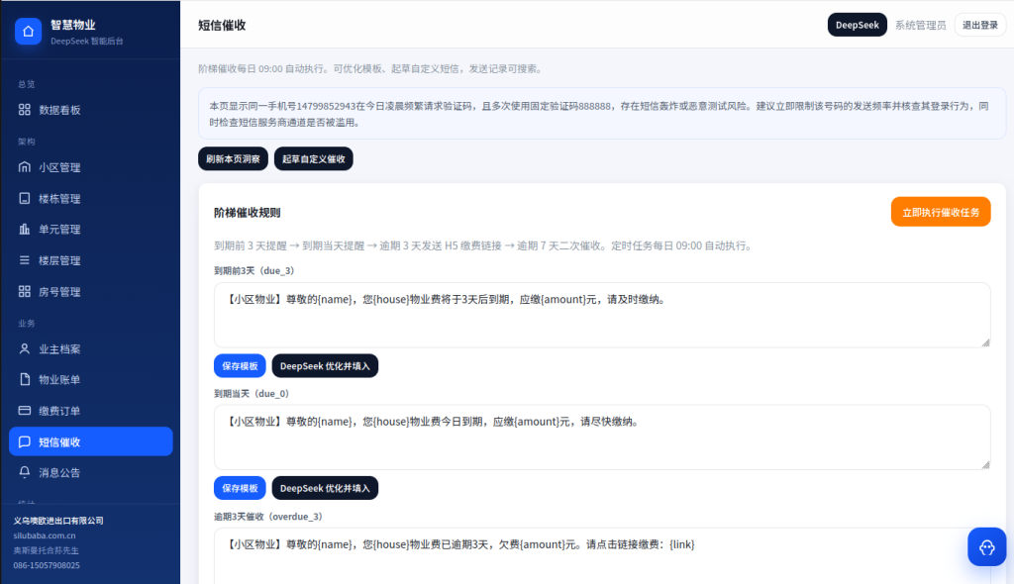Screen dimensions: 1014x584
Task: Click DeepSeek 优化并填入 for due_0 template
Action: pos(325,488)
